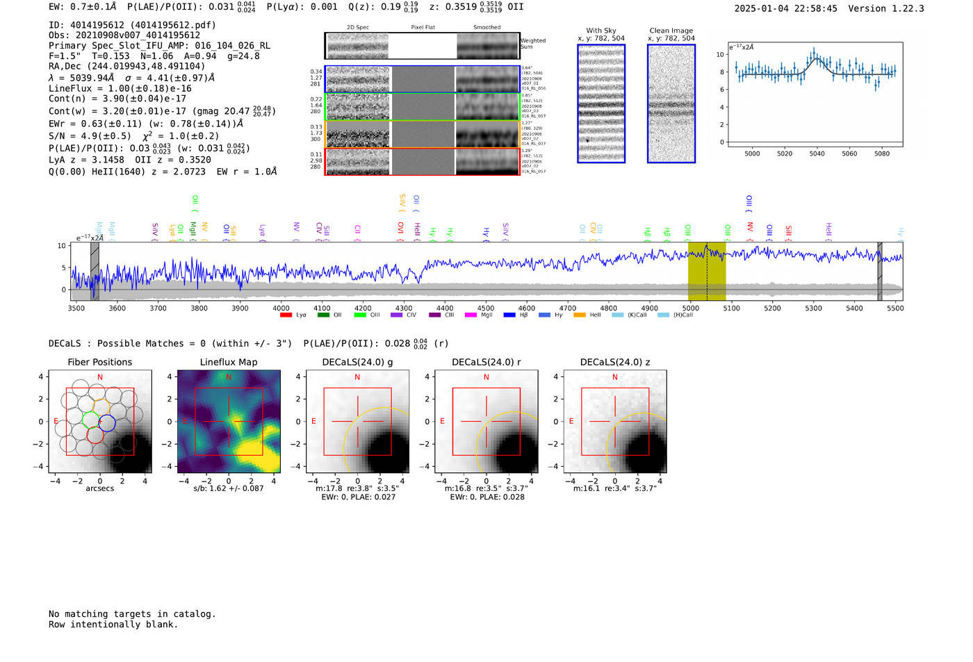The image size is (973, 662).
Task: Click the blue Hβ legend swatch
Action: [509, 315]
